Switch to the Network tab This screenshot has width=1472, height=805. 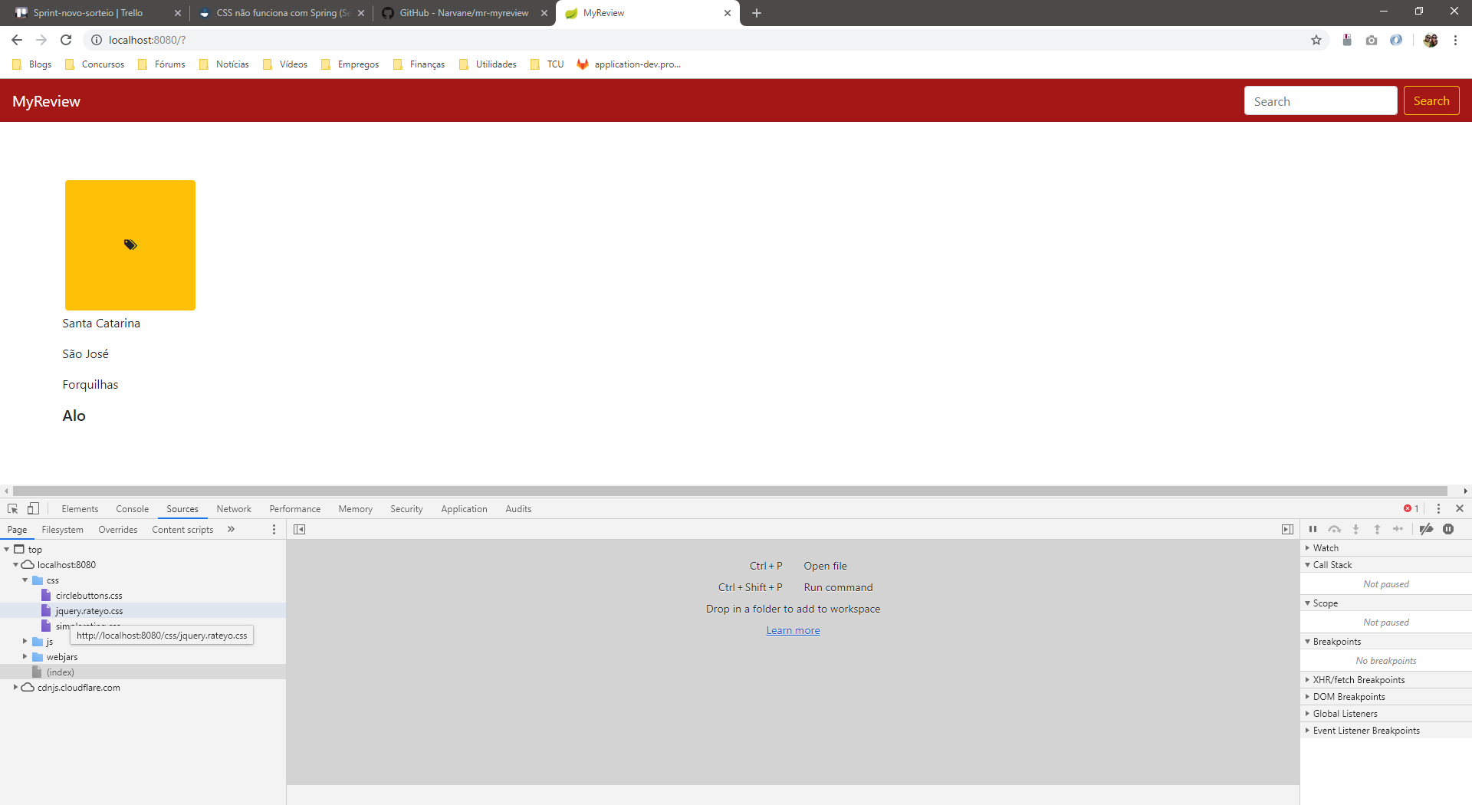click(234, 509)
